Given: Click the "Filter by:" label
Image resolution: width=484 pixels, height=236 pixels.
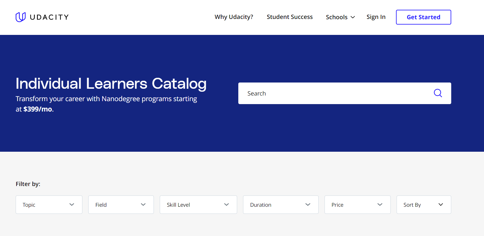Looking at the screenshot, I should tap(28, 184).
